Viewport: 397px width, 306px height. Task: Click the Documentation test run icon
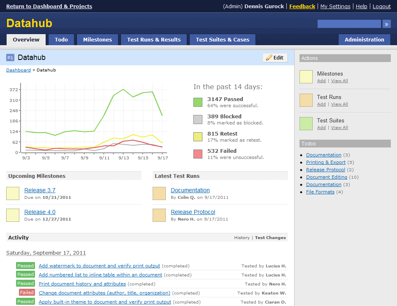(159, 193)
